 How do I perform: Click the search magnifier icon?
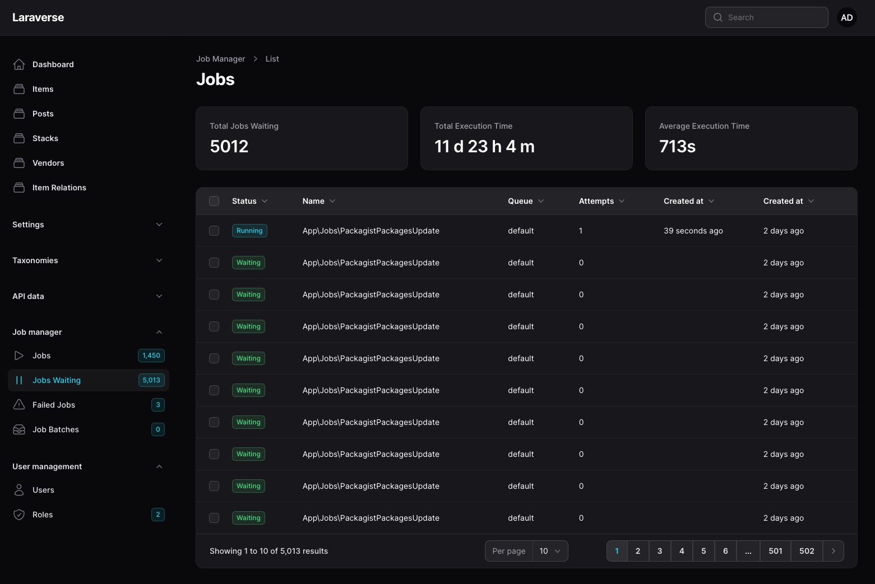718,17
